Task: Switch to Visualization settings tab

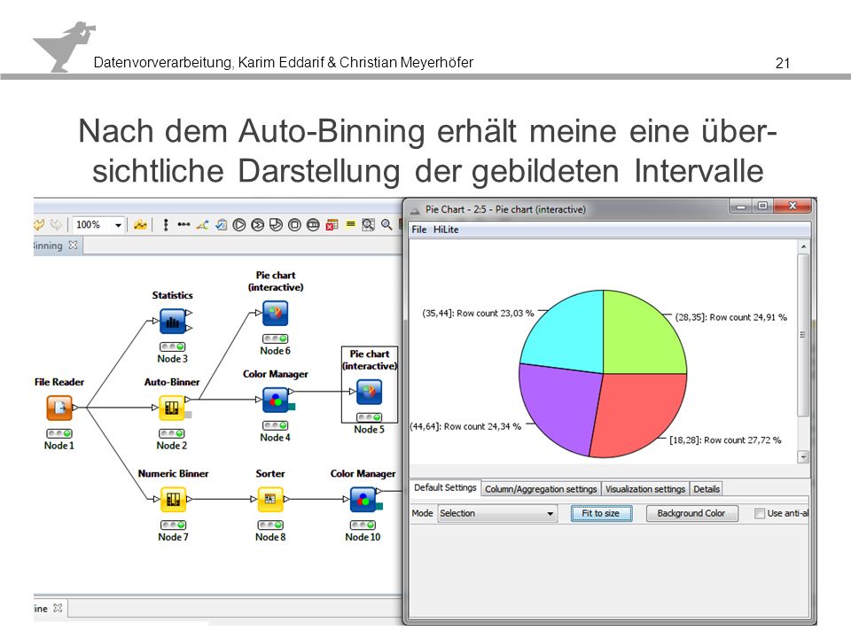Action: [645, 489]
